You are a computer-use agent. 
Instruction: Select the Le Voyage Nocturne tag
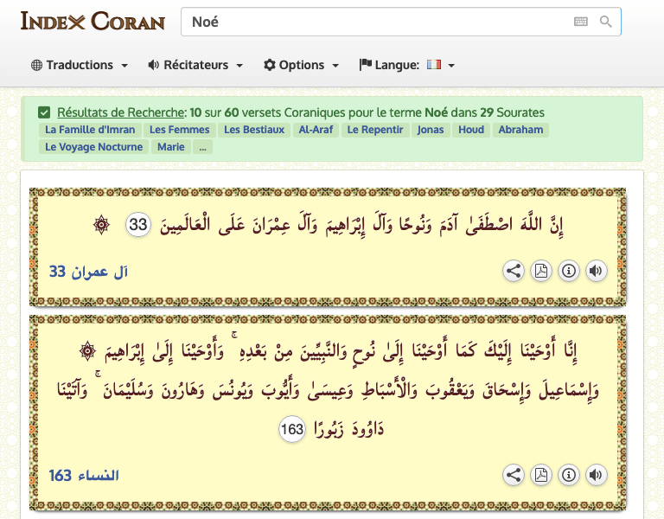pyautogui.click(x=94, y=147)
